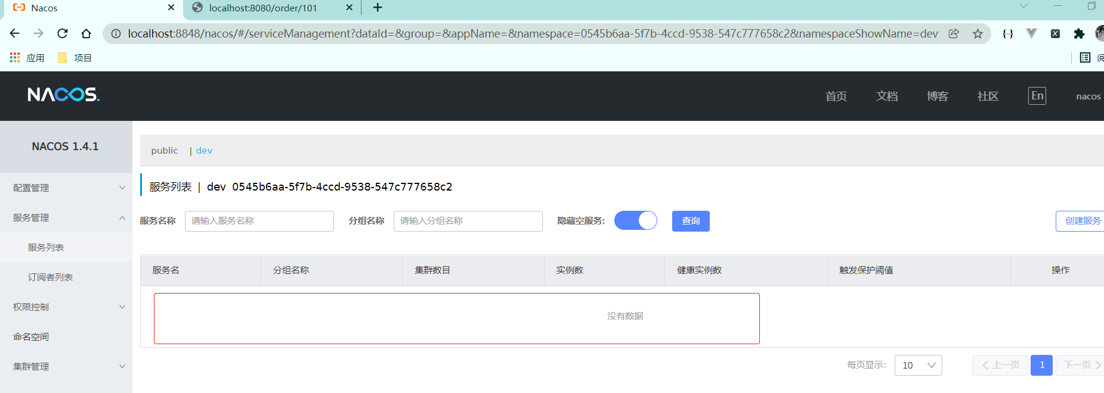Image resolution: width=1104 pixels, height=393 pixels.
Task: Expand the 权限控制 sidebar menu
Action: point(66,307)
